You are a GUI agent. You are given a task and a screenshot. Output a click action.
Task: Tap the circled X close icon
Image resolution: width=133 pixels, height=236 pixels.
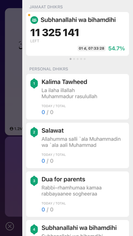(10, 226)
